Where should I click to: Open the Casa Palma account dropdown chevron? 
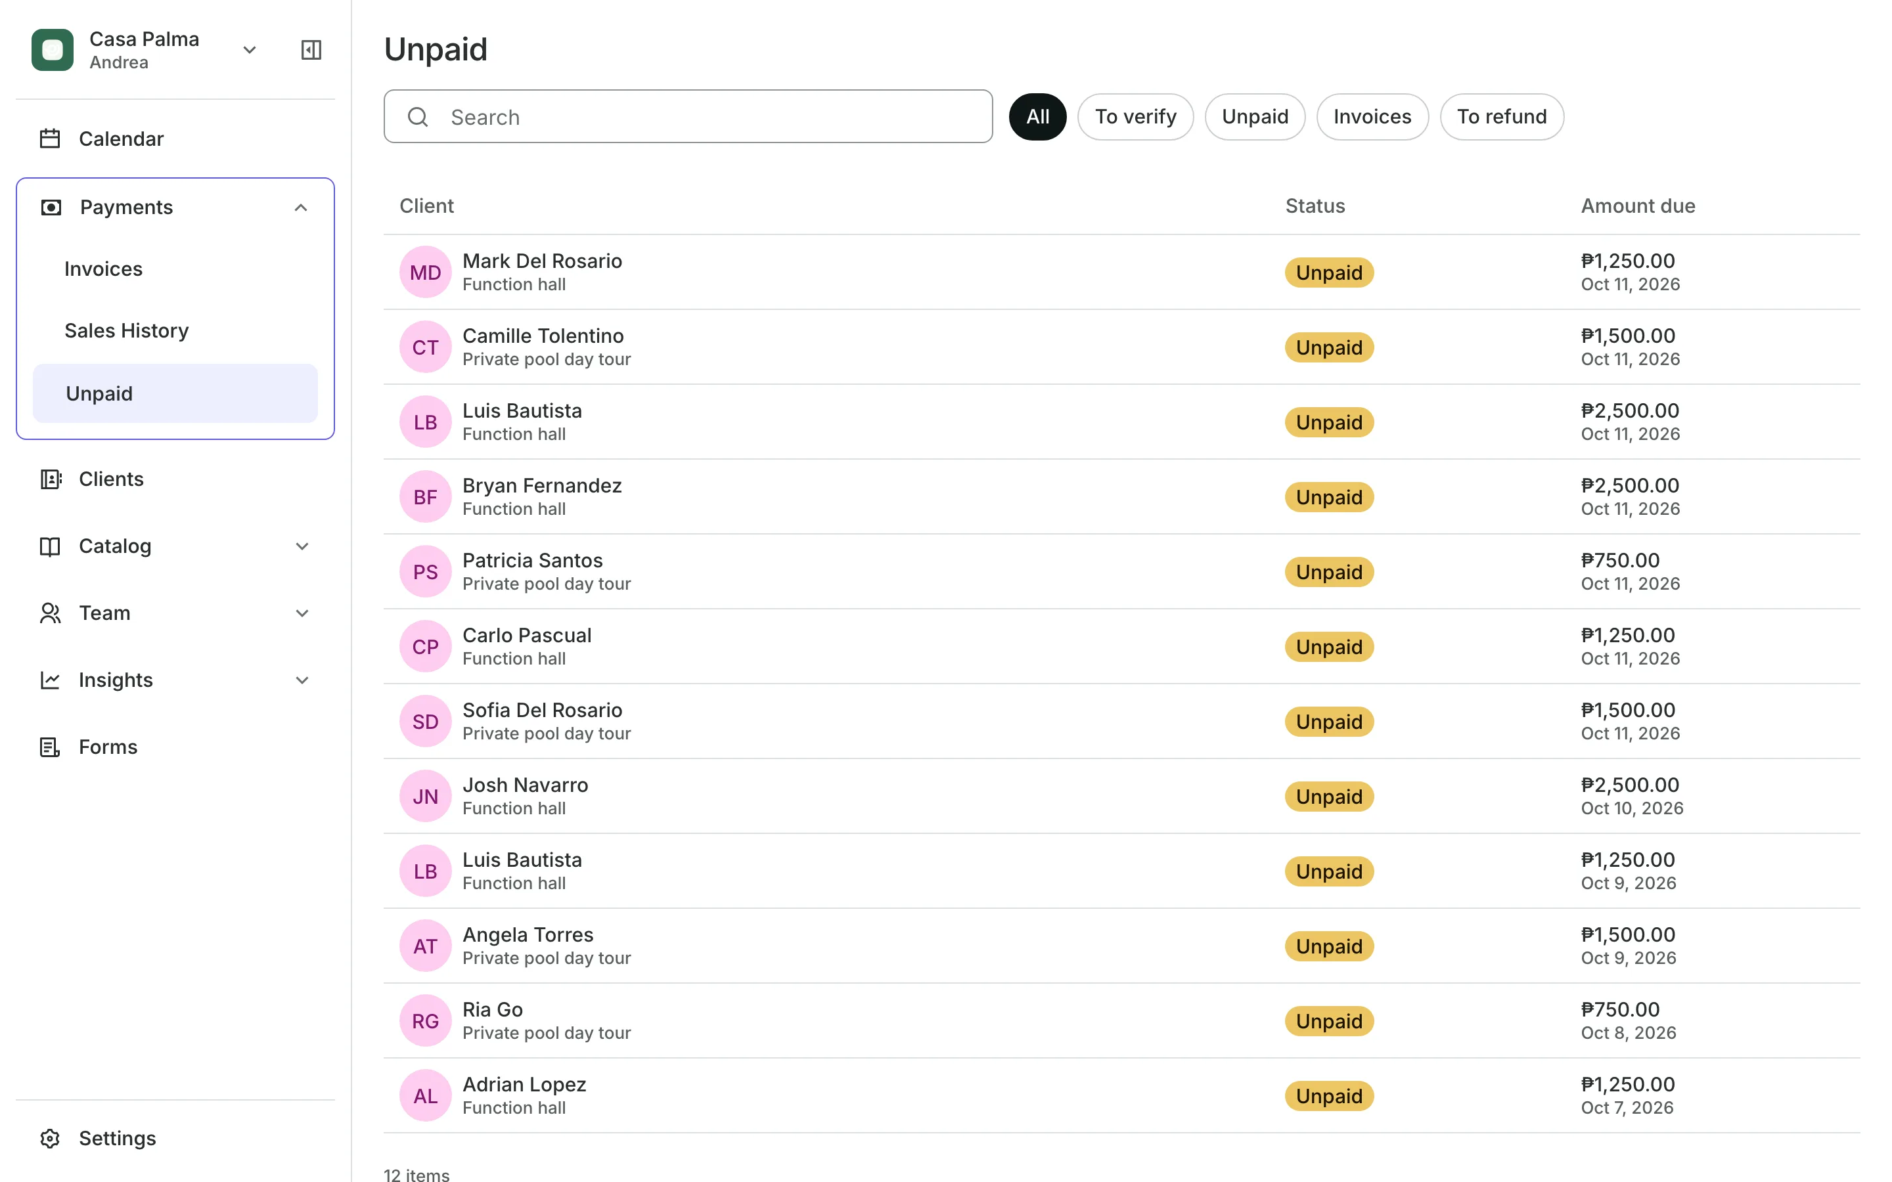pos(250,50)
